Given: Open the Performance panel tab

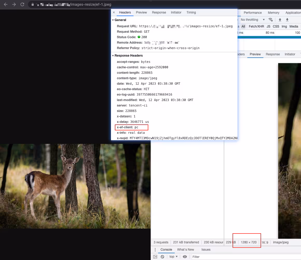Looking at the screenshot, I should pos(253,12).
